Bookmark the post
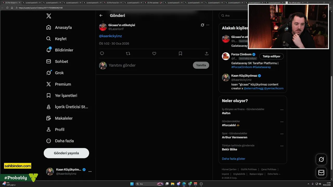333x187 pixels. (180, 54)
